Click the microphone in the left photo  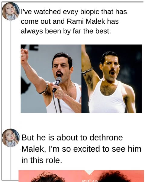(57, 84)
